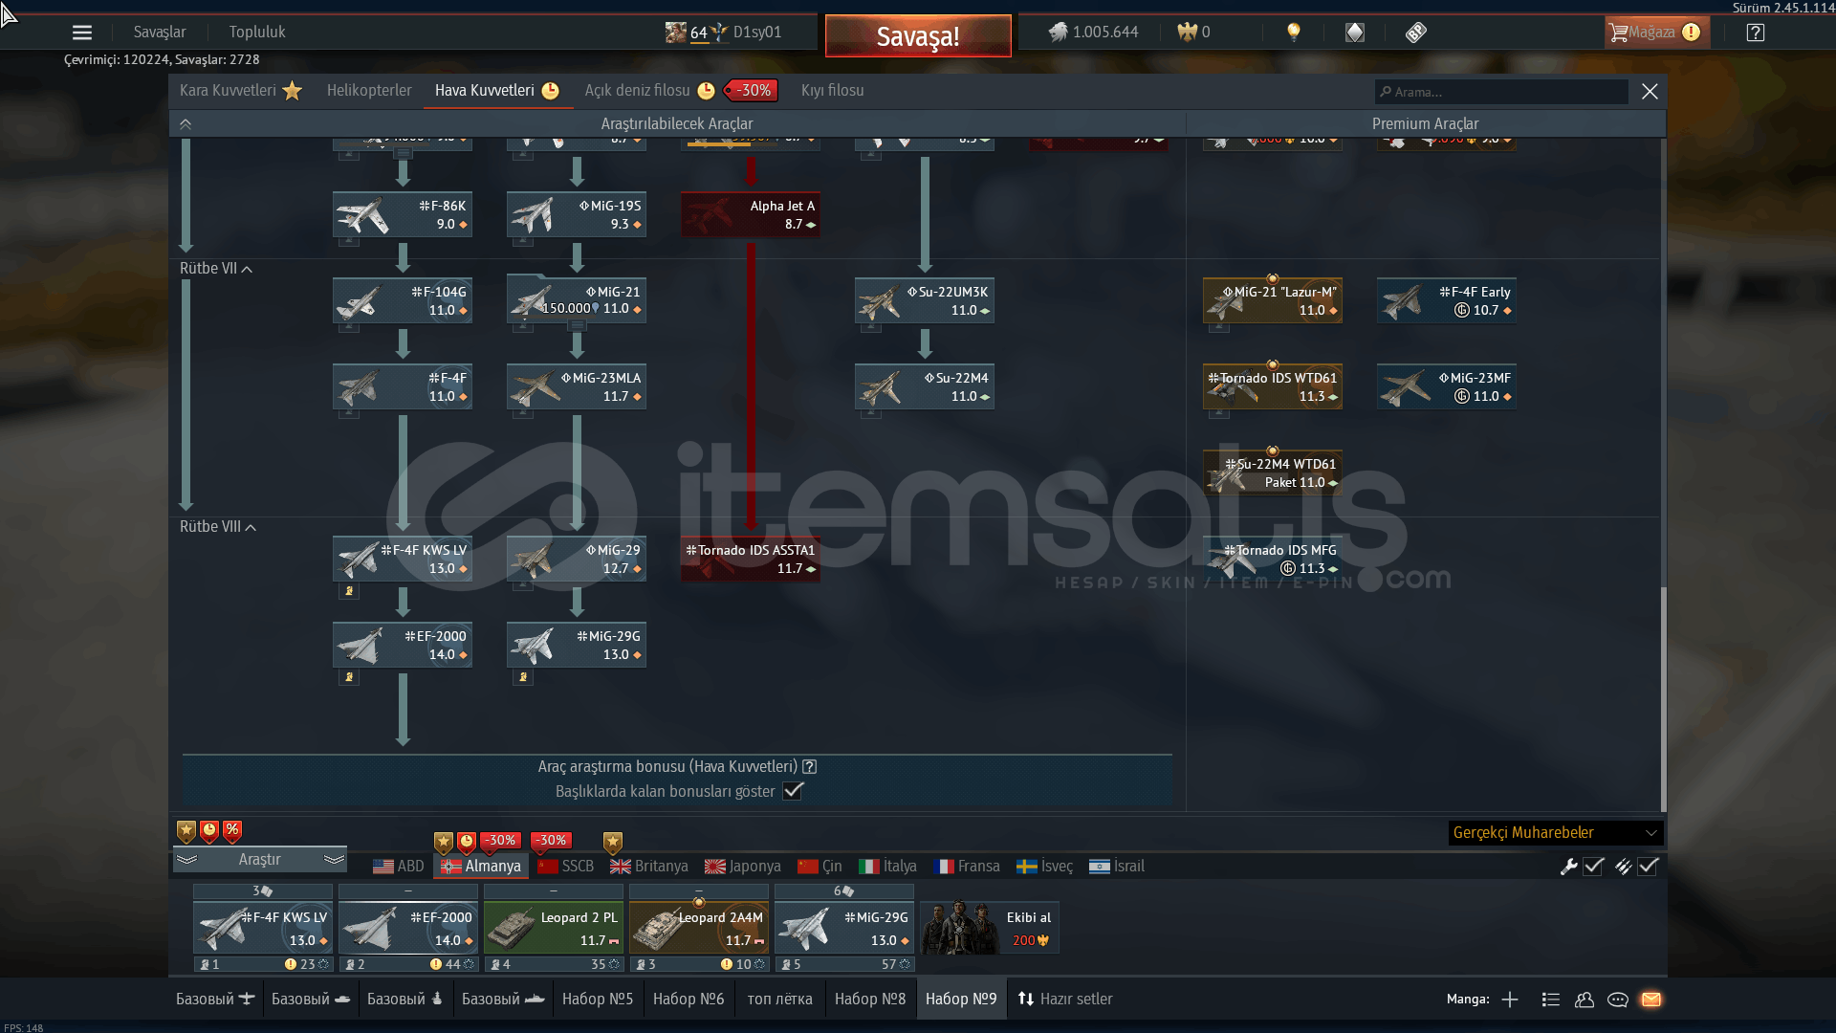Image resolution: width=1836 pixels, height=1033 pixels.
Task: Toggle 'Başlıklarda kalan bonusları göster' checkbox
Action: [x=793, y=791]
